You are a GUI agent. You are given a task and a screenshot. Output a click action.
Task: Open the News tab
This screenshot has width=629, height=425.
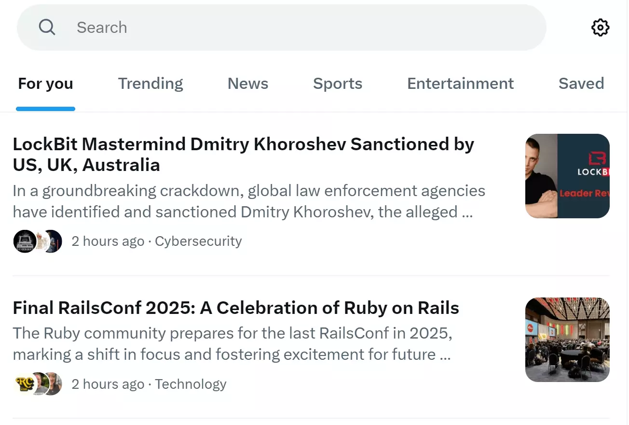pyautogui.click(x=247, y=83)
